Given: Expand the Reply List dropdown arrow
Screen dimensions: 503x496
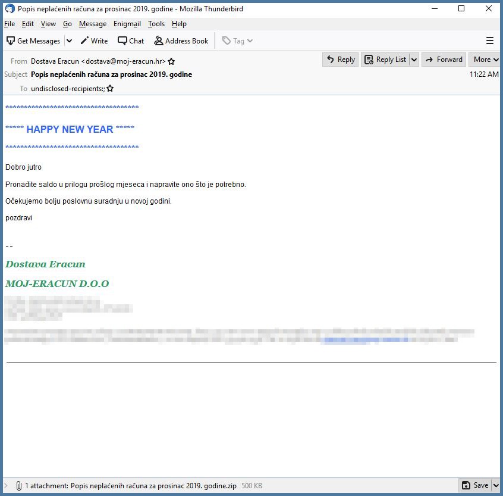Looking at the screenshot, I should click(x=414, y=60).
